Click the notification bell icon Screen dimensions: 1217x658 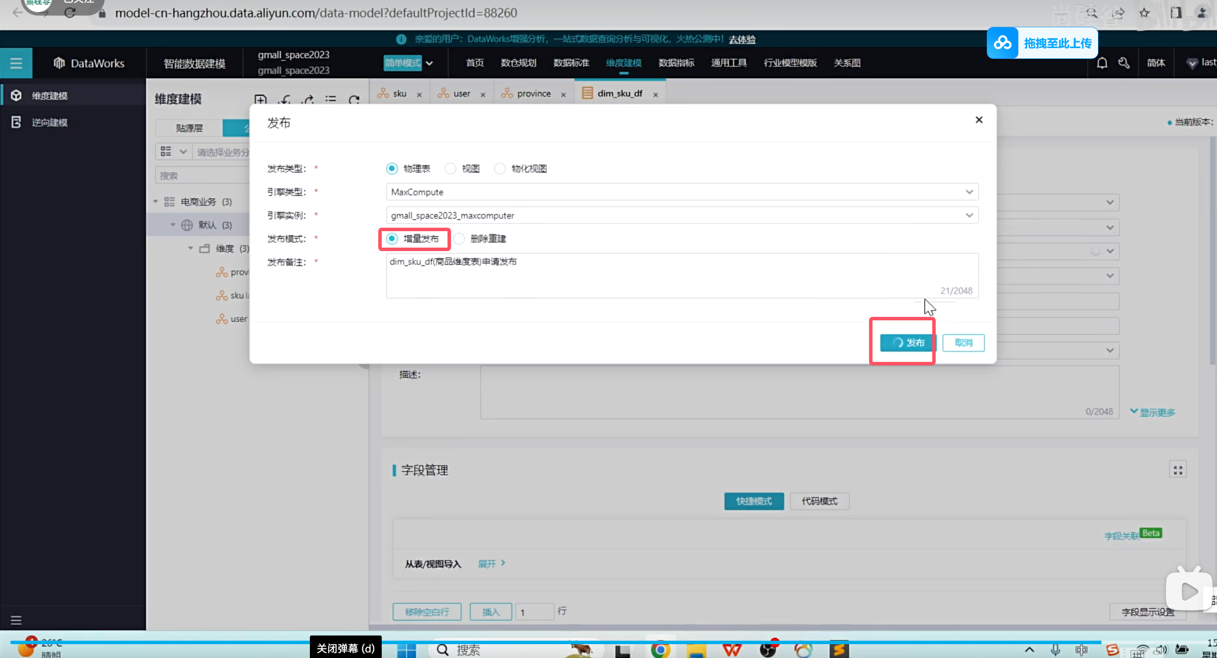(1102, 63)
